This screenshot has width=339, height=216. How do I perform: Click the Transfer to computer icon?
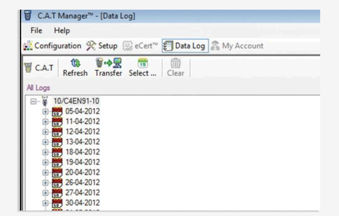click(109, 63)
